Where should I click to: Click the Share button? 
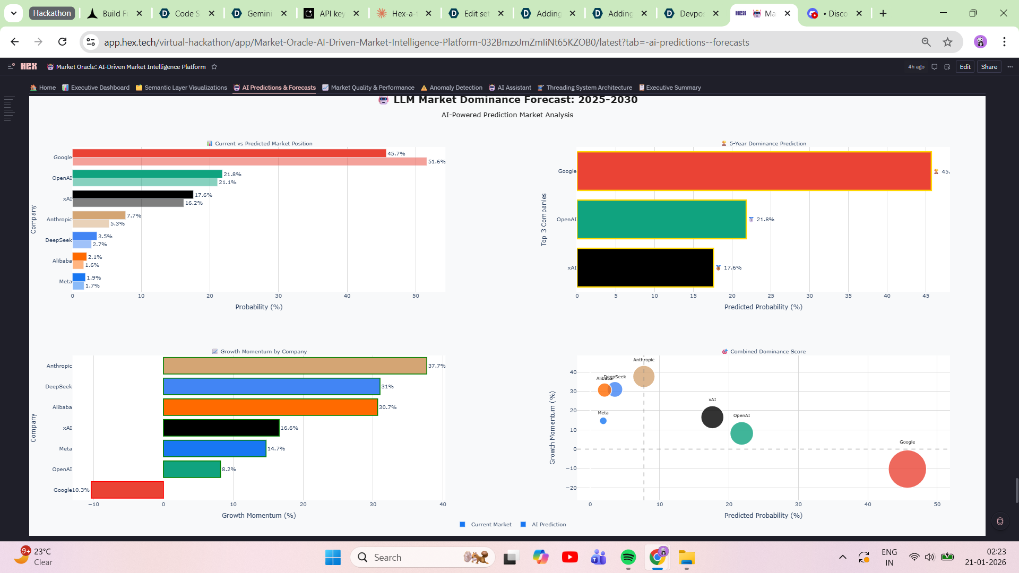coord(989,67)
